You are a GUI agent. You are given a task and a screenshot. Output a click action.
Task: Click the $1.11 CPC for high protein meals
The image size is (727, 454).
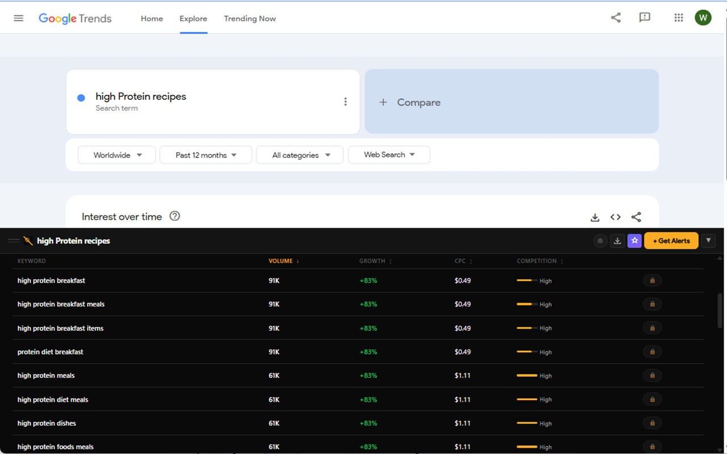pos(462,375)
